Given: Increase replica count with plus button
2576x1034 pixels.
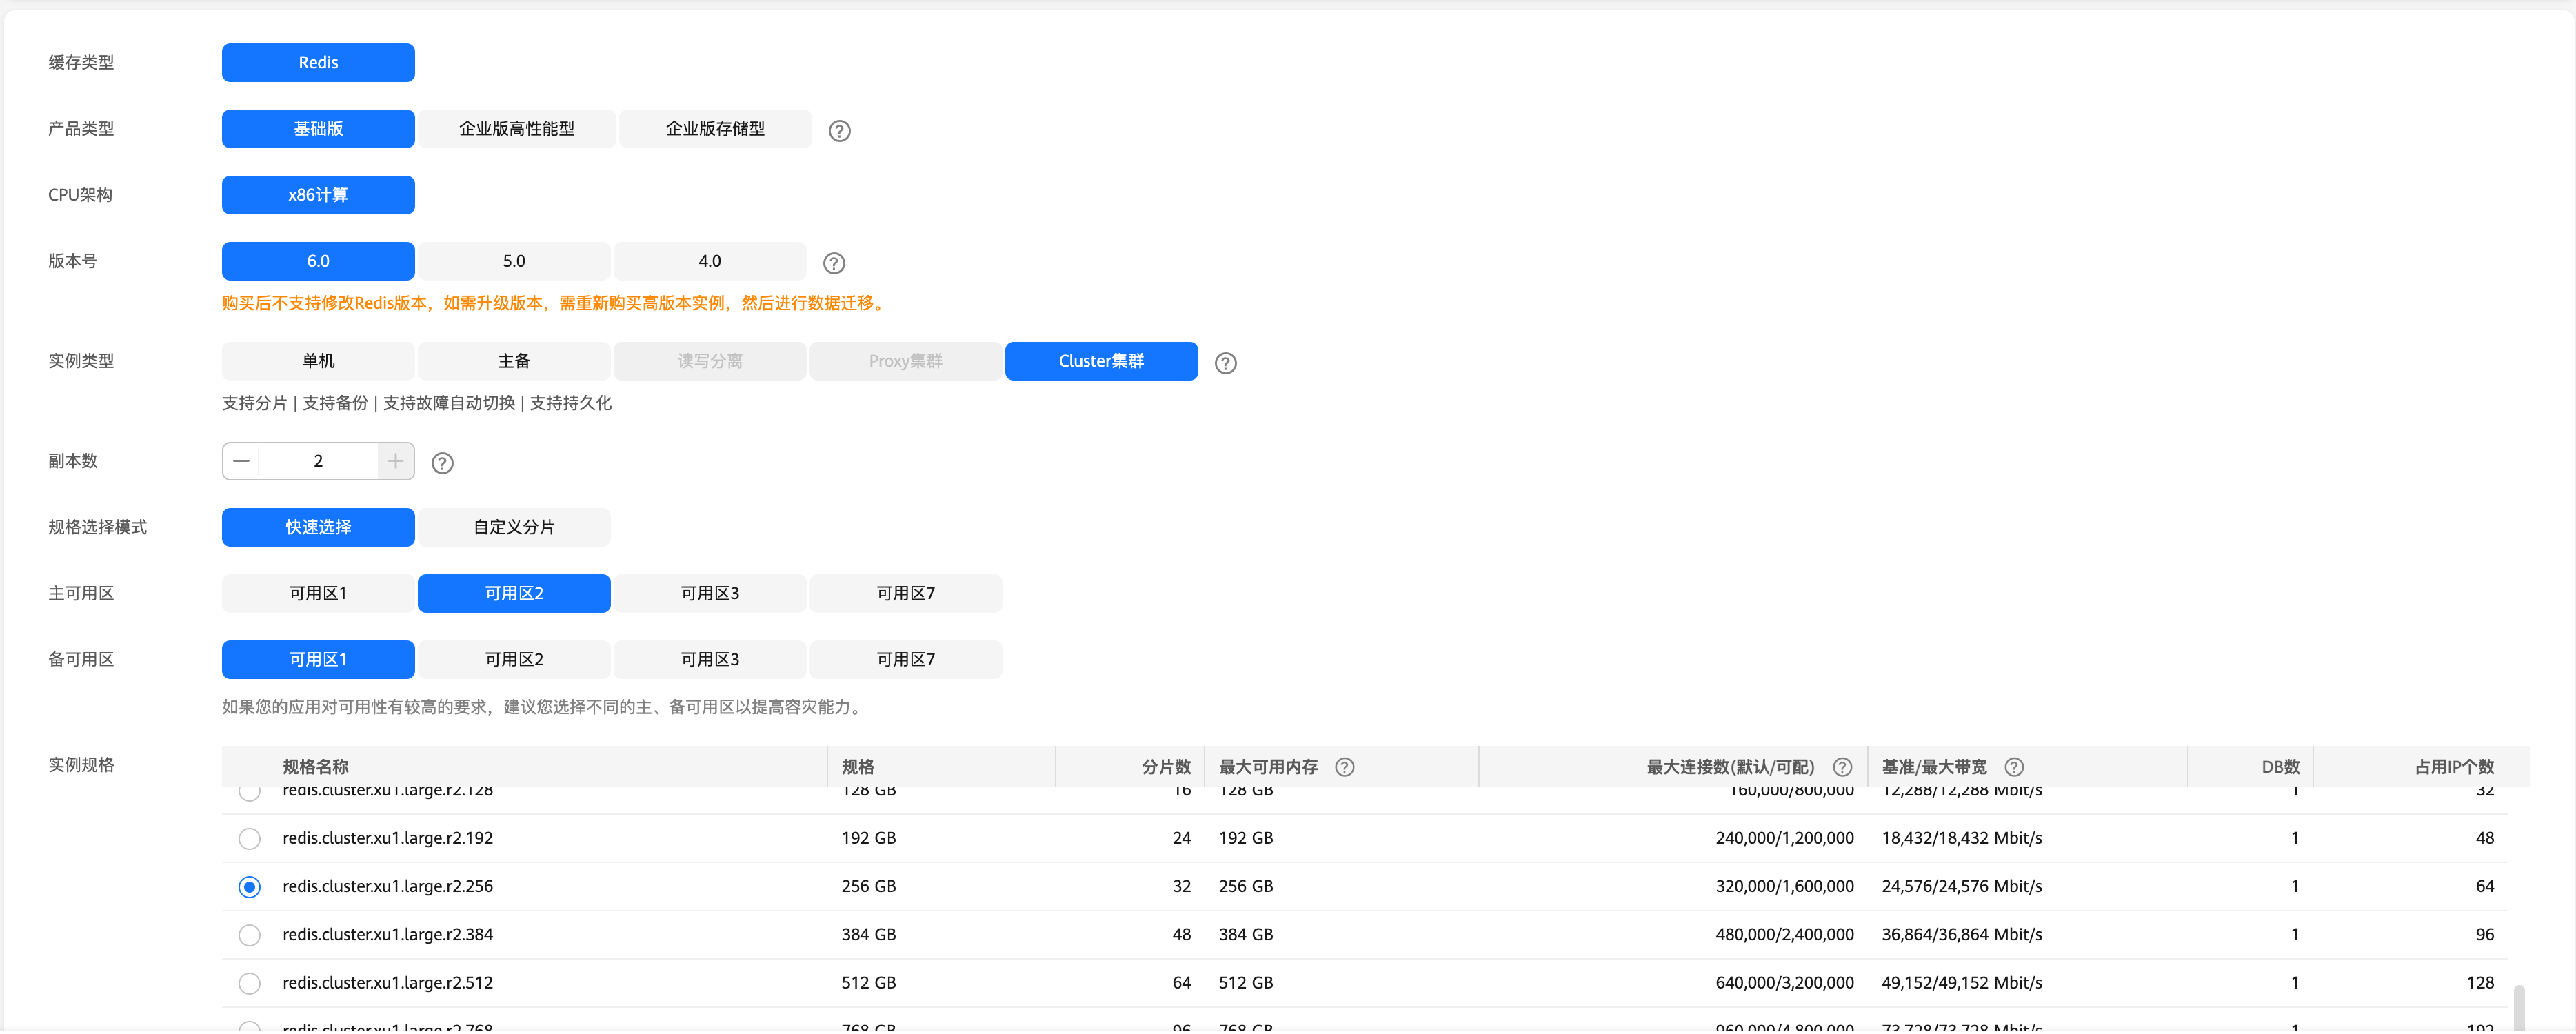Looking at the screenshot, I should point(396,461).
